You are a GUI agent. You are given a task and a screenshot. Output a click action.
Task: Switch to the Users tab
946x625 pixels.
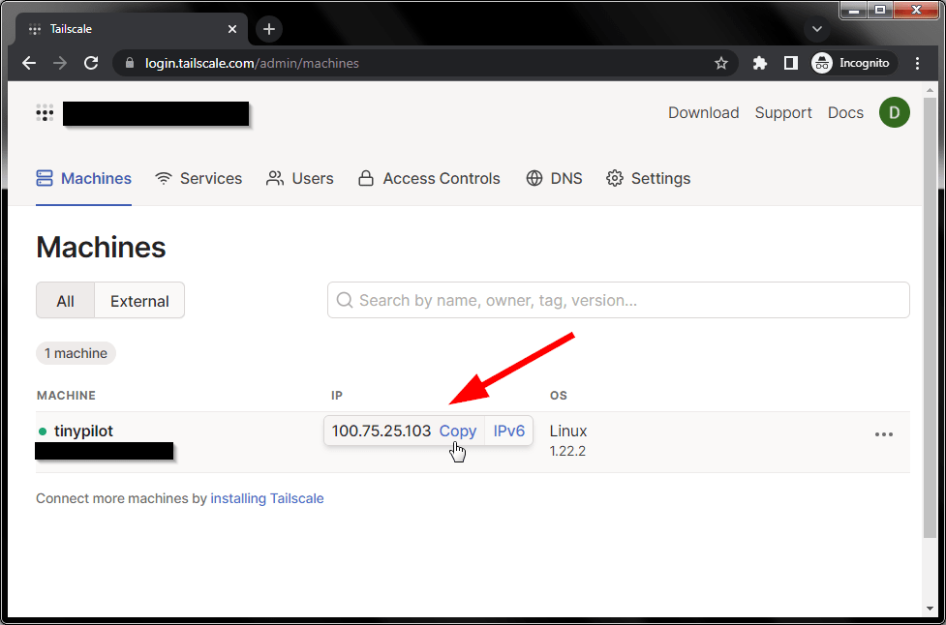[x=300, y=178]
